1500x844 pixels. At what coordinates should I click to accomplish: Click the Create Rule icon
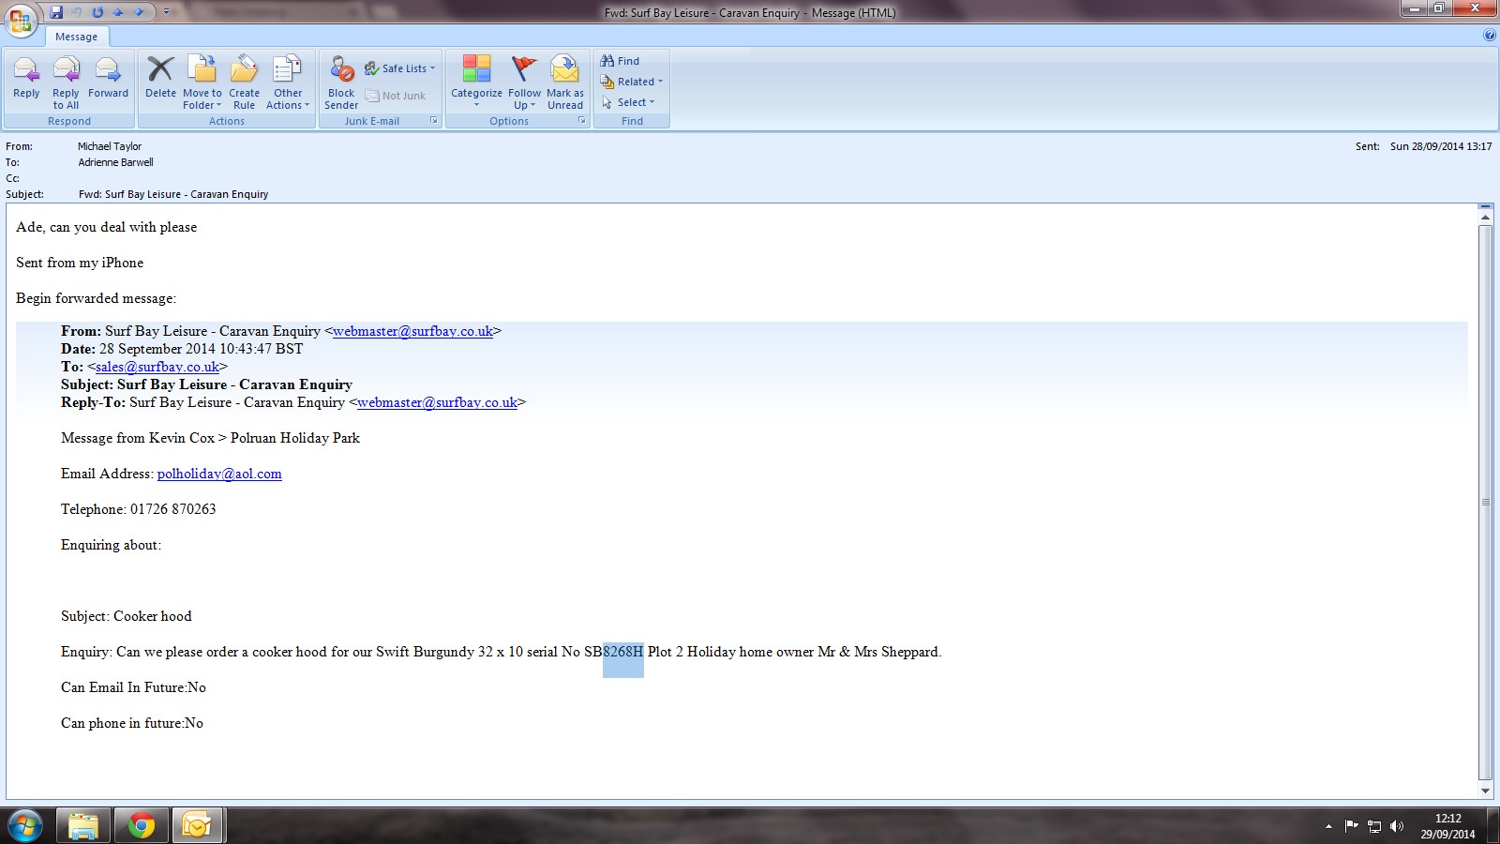pyautogui.click(x=244, y=79)
